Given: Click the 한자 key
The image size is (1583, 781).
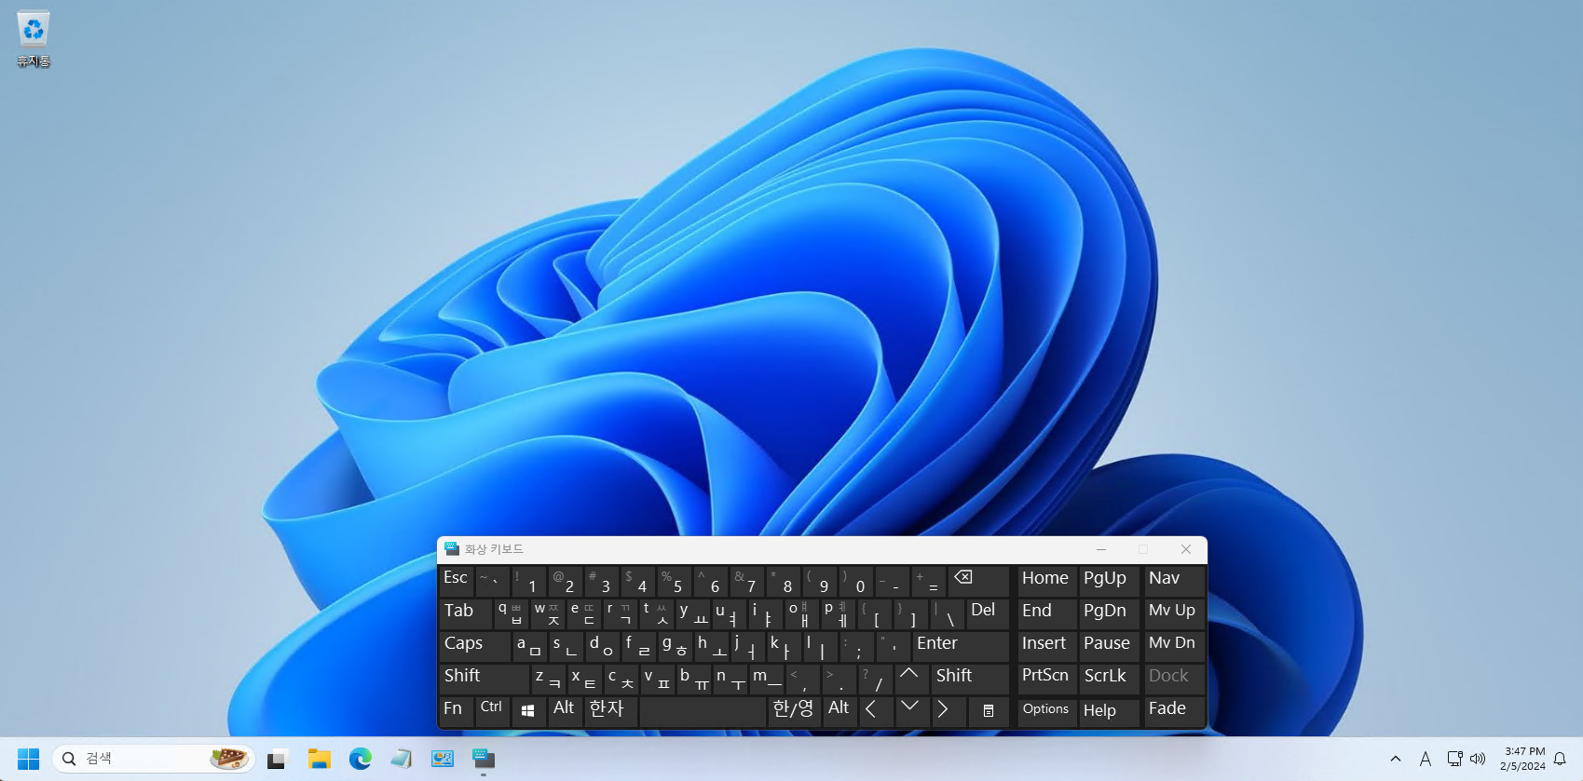Looking at the screenshot, I should 610,711.
